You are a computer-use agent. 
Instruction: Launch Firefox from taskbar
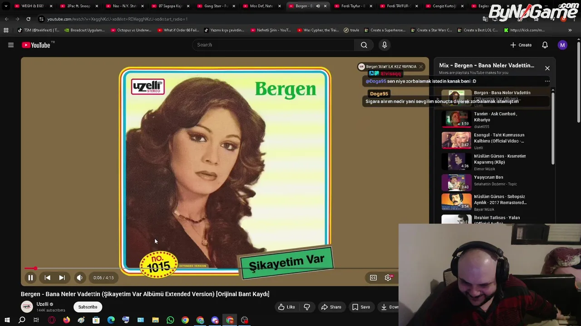tap(66, 320)
